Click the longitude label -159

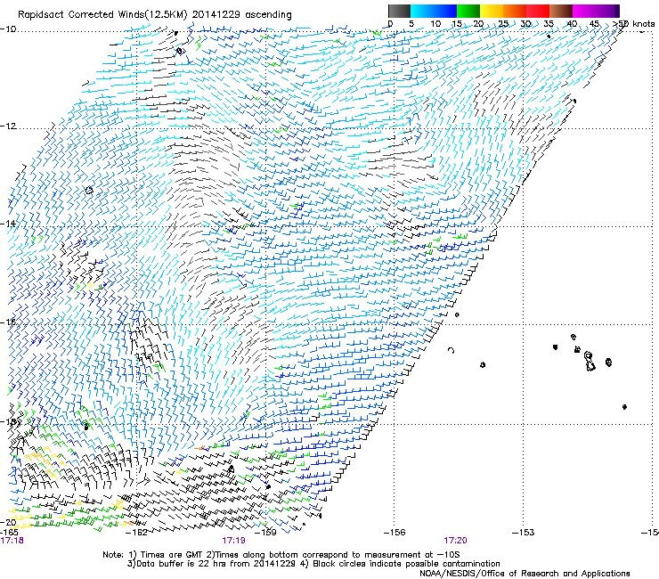coord(266,533)
